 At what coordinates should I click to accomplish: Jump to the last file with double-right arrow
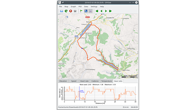coord(111,11)
